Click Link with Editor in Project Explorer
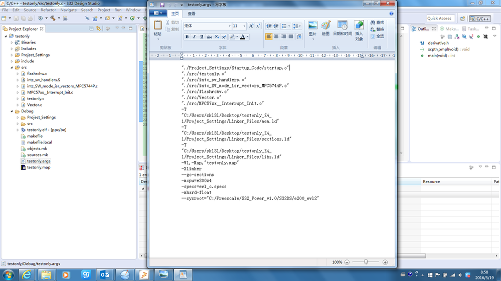 coord(98,28)
